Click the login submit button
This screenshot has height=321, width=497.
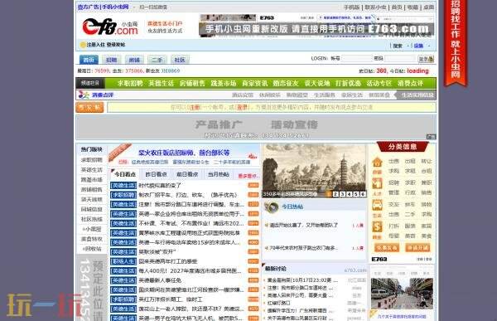click(426, 59)
